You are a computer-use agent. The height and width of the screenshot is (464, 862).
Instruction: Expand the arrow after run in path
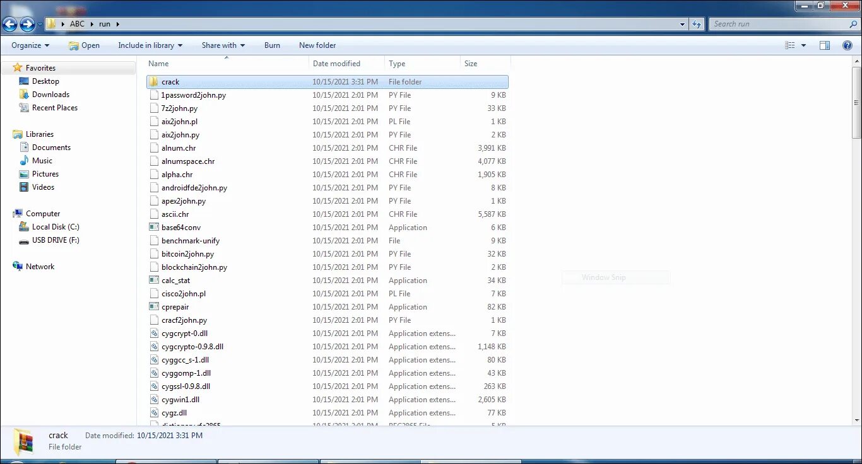(x=117, y=24)
